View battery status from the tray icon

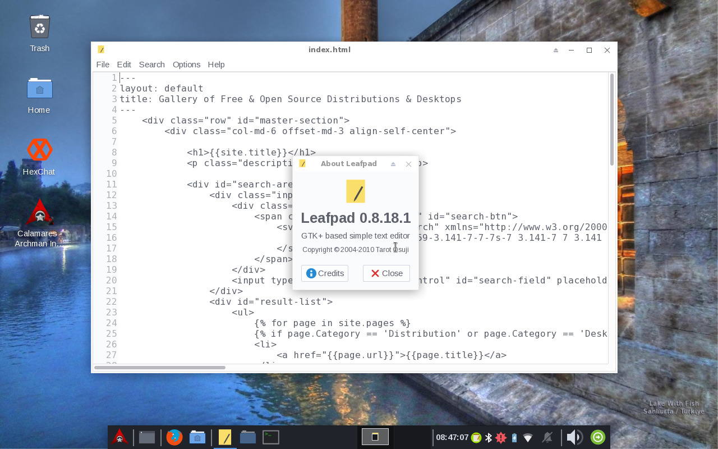[x=514, y=437]
